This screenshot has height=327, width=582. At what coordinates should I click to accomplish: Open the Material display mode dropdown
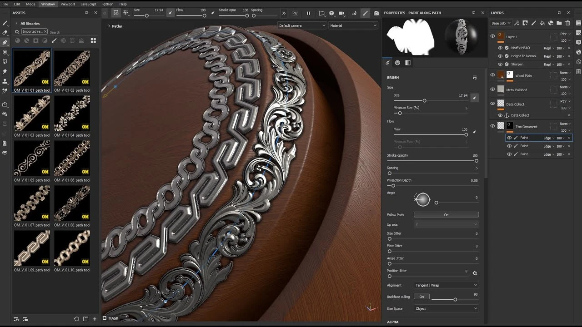353,25
